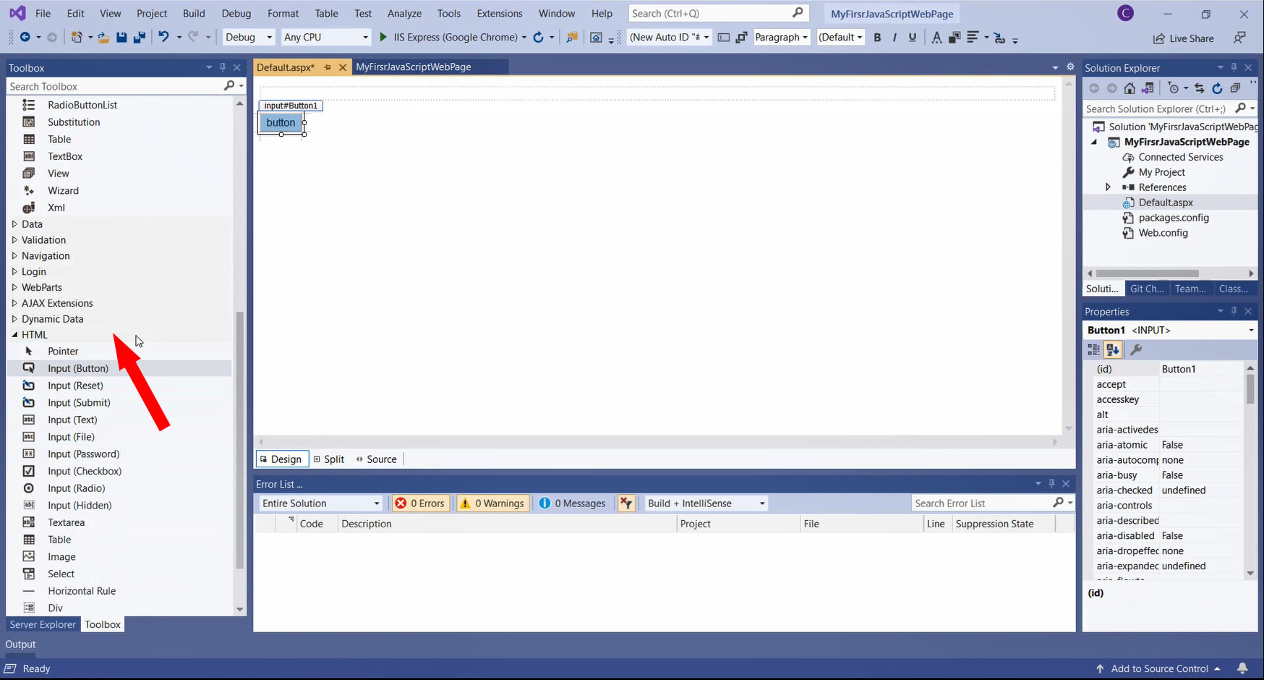Screen dimensions: 1264x680
Task: Clear the error list filter icon
Action: (626, 503)
